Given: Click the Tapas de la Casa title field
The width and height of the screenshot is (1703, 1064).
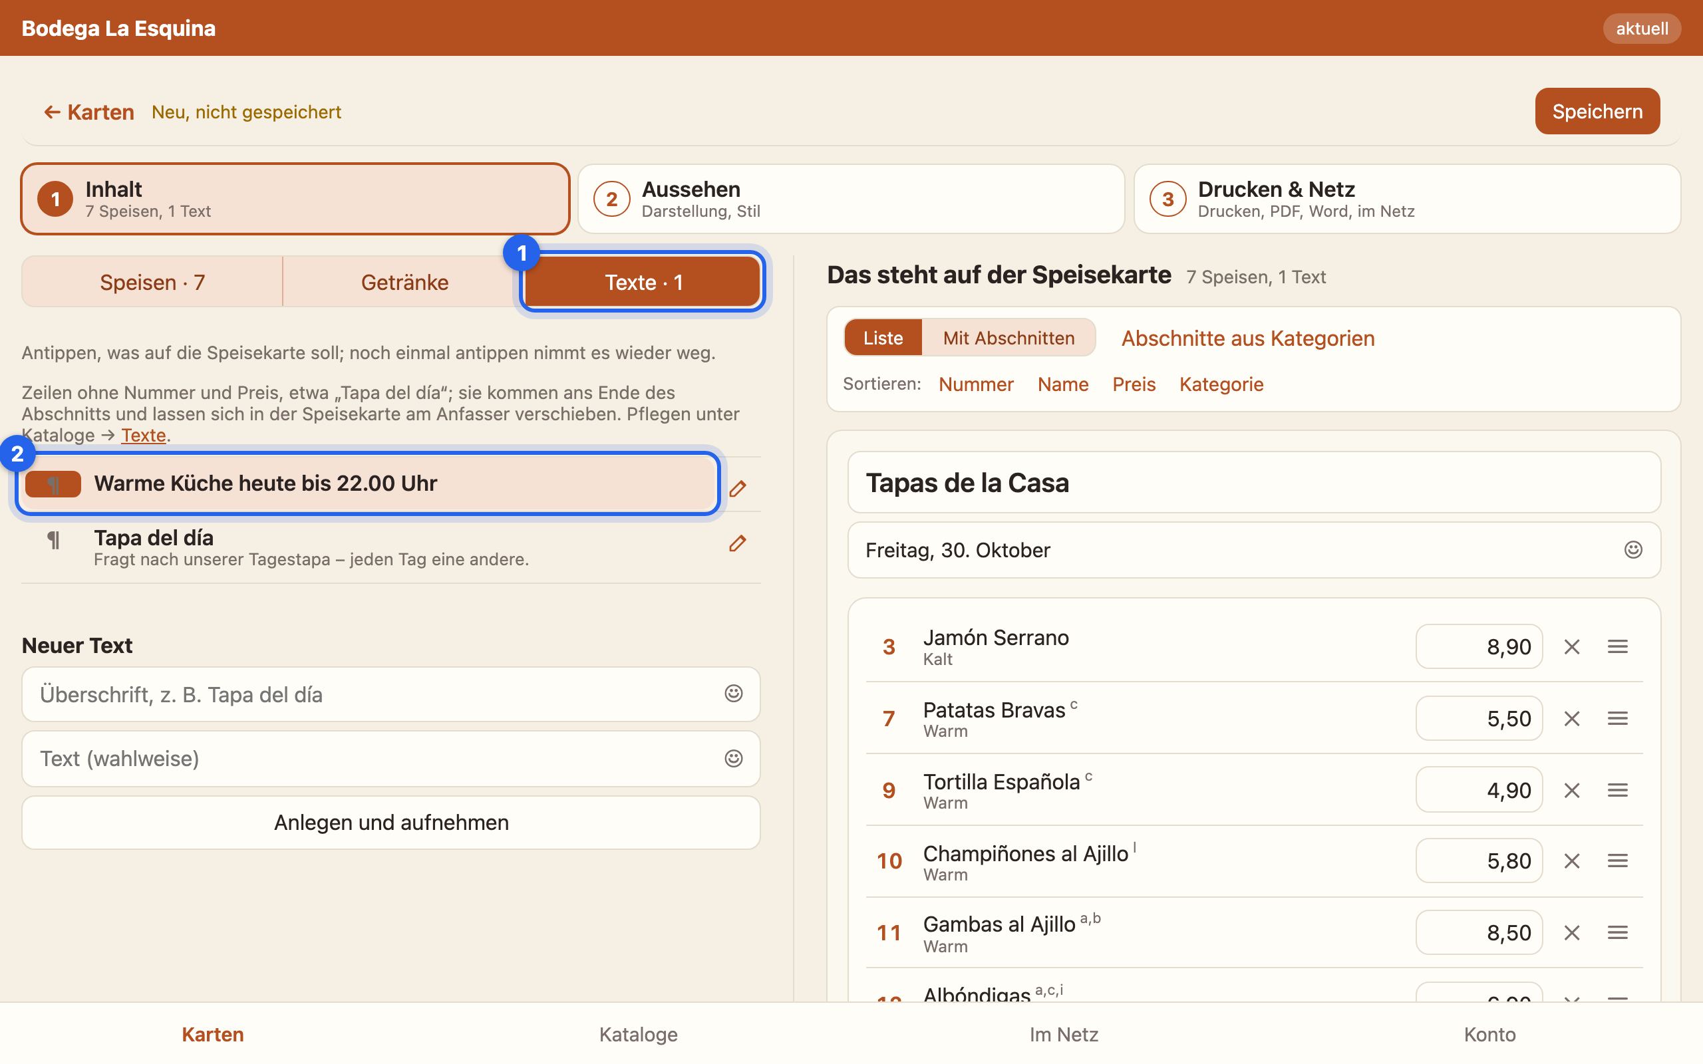Looking at the screenshot, I should click(1254, 483).
